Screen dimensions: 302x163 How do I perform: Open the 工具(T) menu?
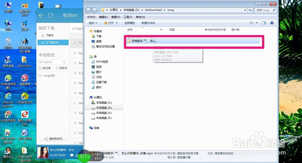coord(128,17)
